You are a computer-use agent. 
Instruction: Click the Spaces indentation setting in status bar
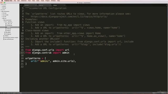click(155, 93)
